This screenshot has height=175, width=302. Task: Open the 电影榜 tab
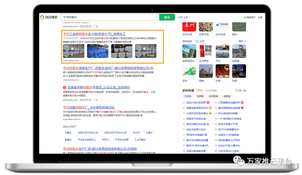[227, 96]
